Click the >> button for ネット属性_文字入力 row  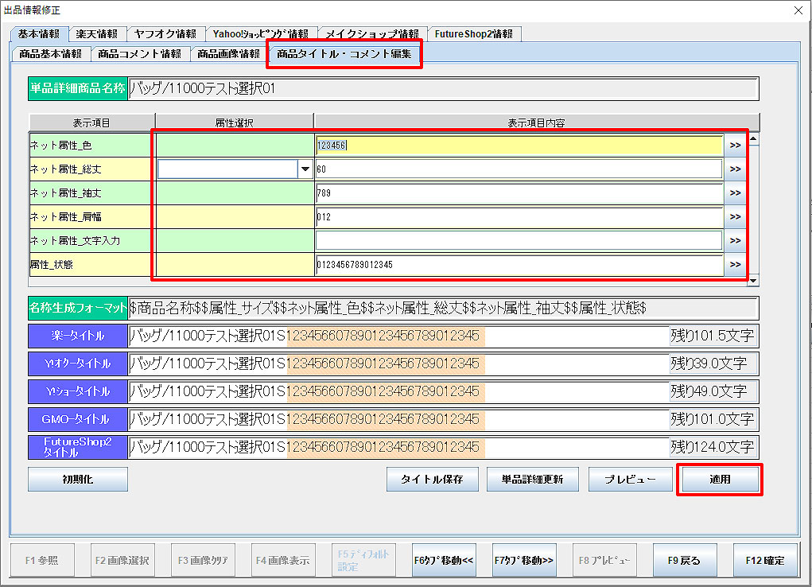point(734,241)
